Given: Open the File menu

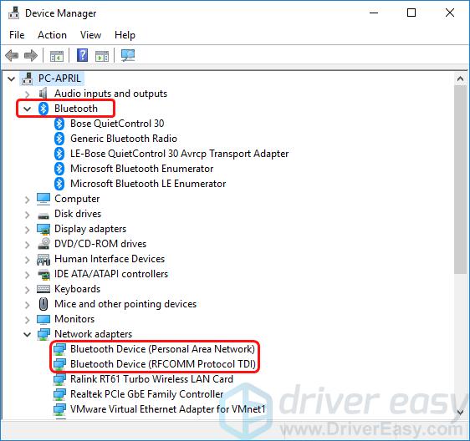Looking at the screenshot, I should [17, 35].
